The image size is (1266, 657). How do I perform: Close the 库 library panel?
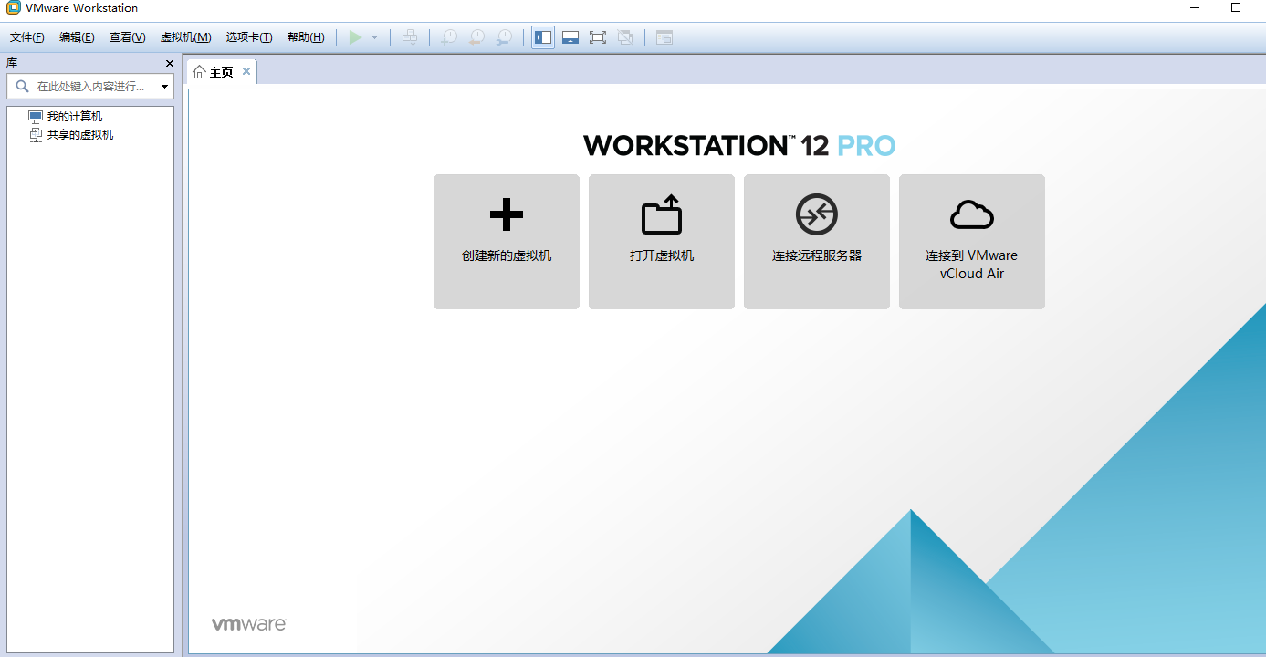[x=169, y=63]
